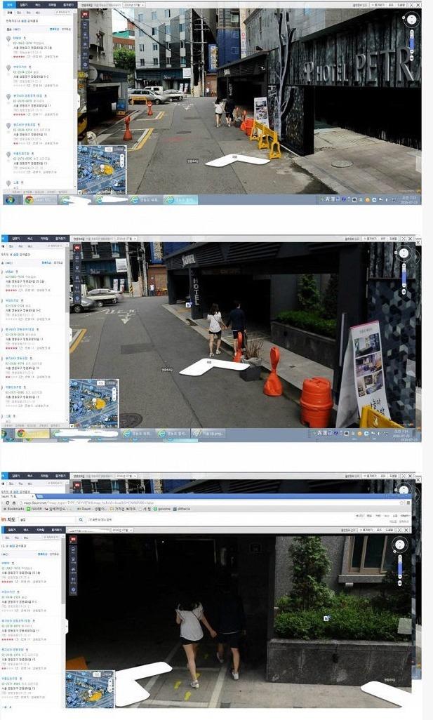Open the date dropdown in the bottom capture

[121, 529]
